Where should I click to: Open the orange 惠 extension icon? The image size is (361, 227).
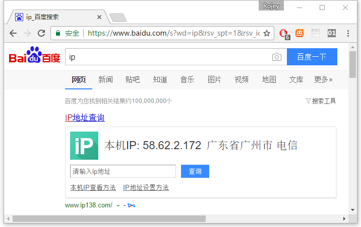[x=299, y=33]
